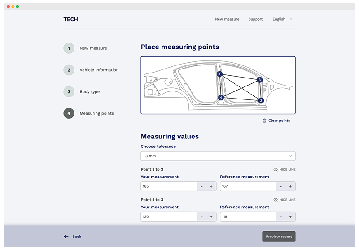Increase Point 1 to 3 reference measurement
The height and width of the screenshot is (250, 359).
(290, 217)
